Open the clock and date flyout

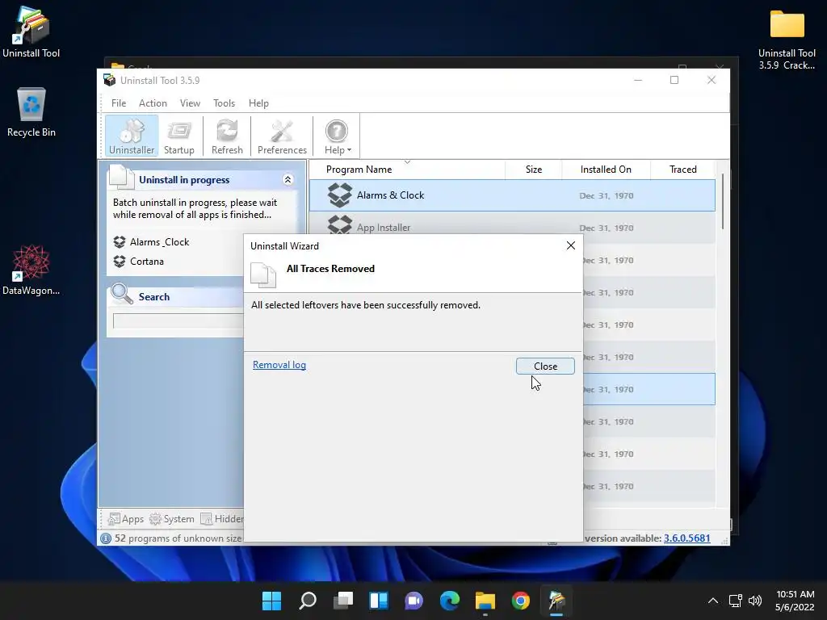pos(796,601)
